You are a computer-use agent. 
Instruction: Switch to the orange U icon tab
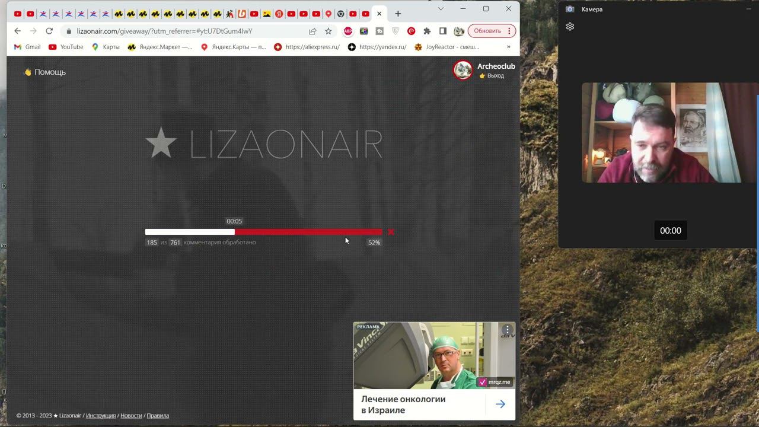[242, 14]
